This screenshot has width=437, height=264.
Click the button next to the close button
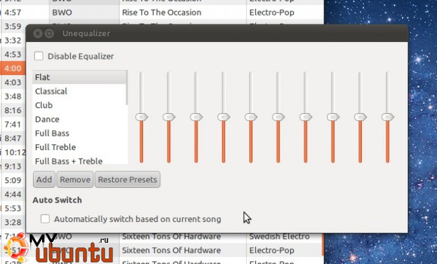[x=49, y=33]
